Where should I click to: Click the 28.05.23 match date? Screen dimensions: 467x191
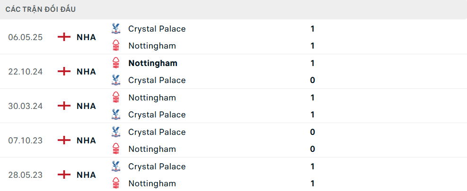click(x=26, y=175)
